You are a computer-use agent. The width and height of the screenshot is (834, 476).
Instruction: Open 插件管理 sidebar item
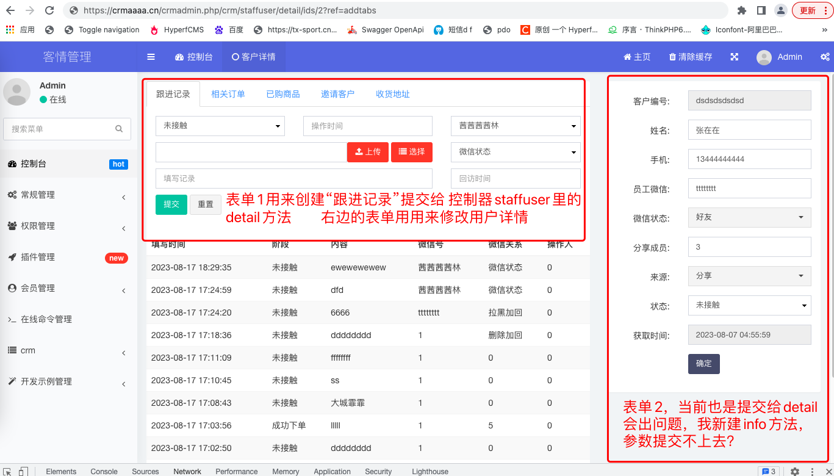[x=68, y=257]
